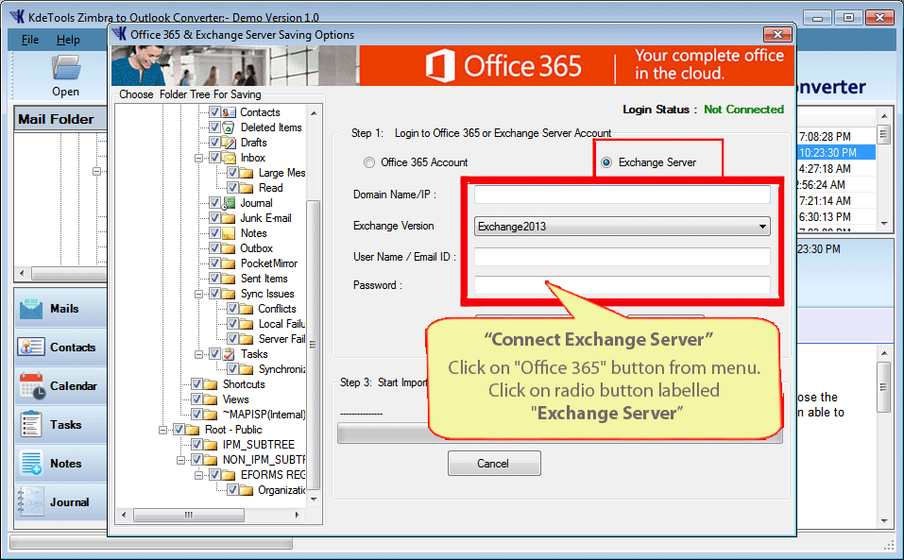This screenshot has width=904, height=560.
Task: Click the Journal folder icon in tree
Action: pyautogui.click(x=229, y=203)
